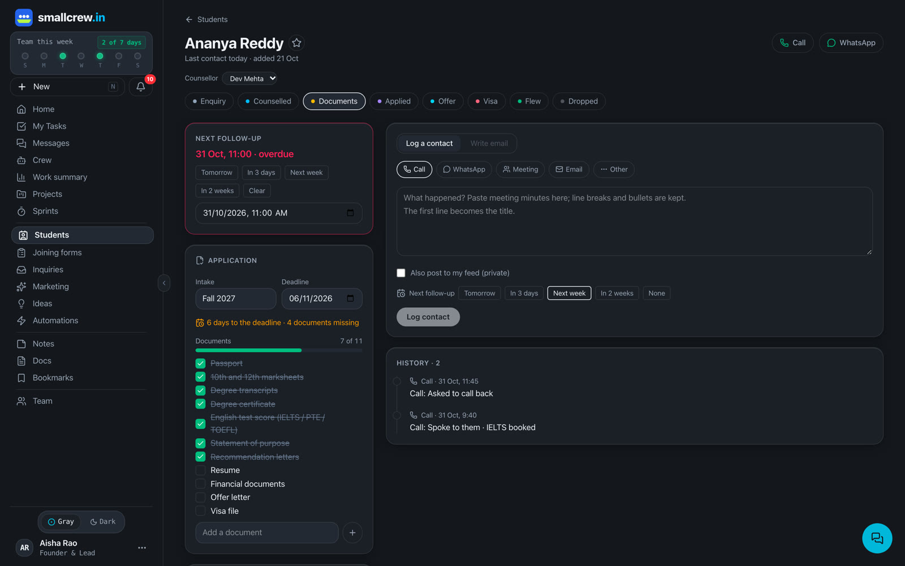Click the WhatsApp button in header
Viewport: 905px width, 566px height.
point(851,43)
